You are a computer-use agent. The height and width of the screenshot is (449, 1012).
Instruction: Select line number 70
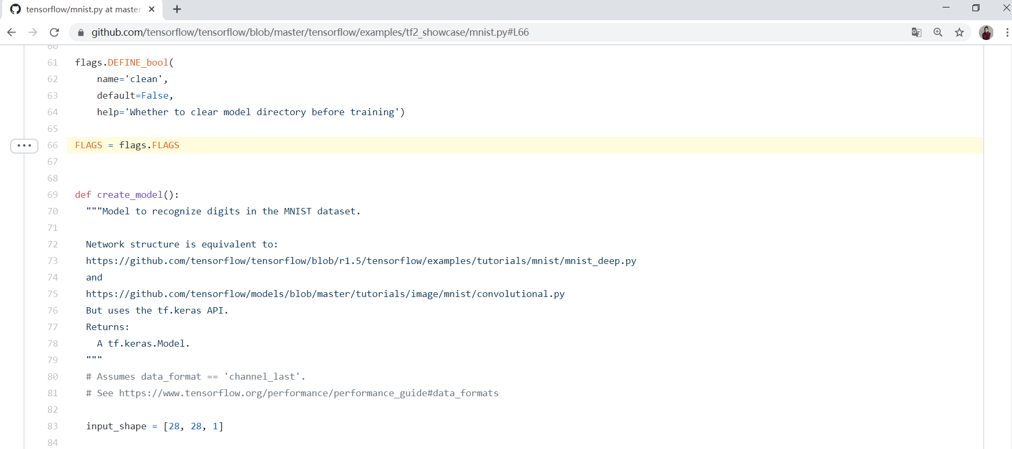tap(52, 212)
